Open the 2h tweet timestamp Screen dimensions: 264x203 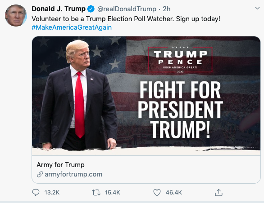click(x=167, y=9)
